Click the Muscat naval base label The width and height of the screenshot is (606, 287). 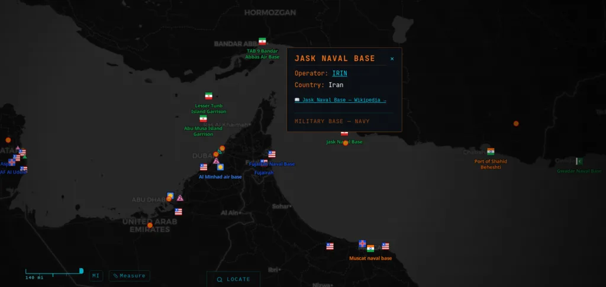[370, 258]
